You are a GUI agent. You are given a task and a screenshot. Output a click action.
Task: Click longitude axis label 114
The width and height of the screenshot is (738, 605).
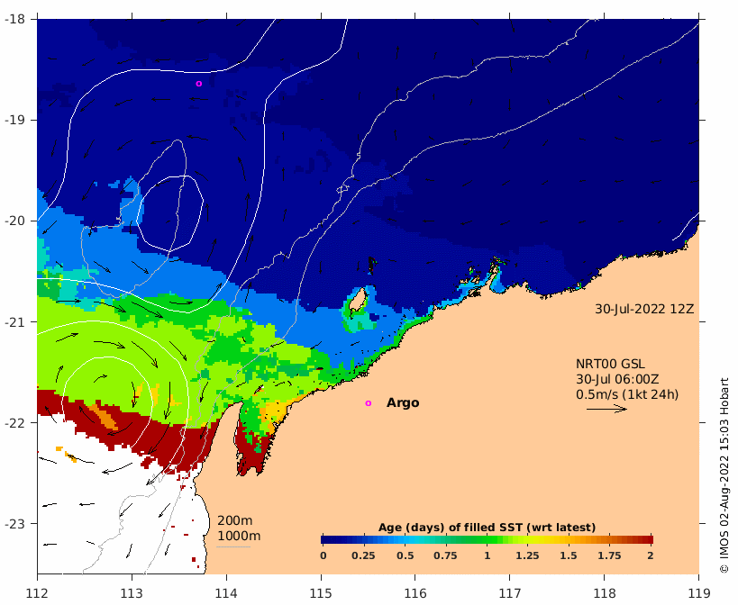click(x=226, y=592)
